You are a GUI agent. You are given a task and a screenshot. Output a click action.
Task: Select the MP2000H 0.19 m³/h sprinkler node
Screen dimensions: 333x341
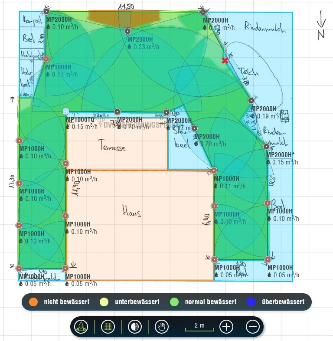pyautogui.click(x=251, y=101)
